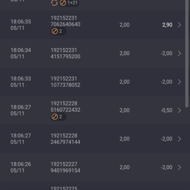This screenshot has width=190, height=190.
Task: Select the 18:06:33 bet entry
Action: click(92, 82)
